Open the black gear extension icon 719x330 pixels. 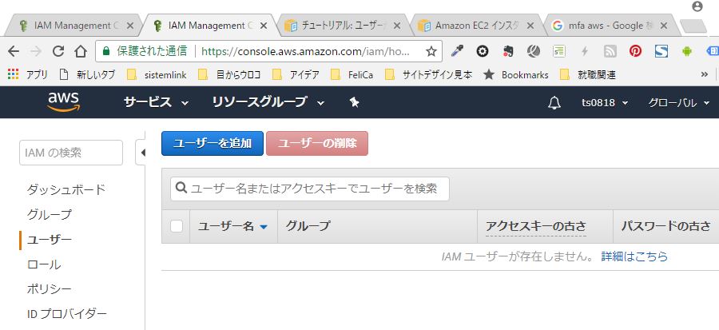483,51
